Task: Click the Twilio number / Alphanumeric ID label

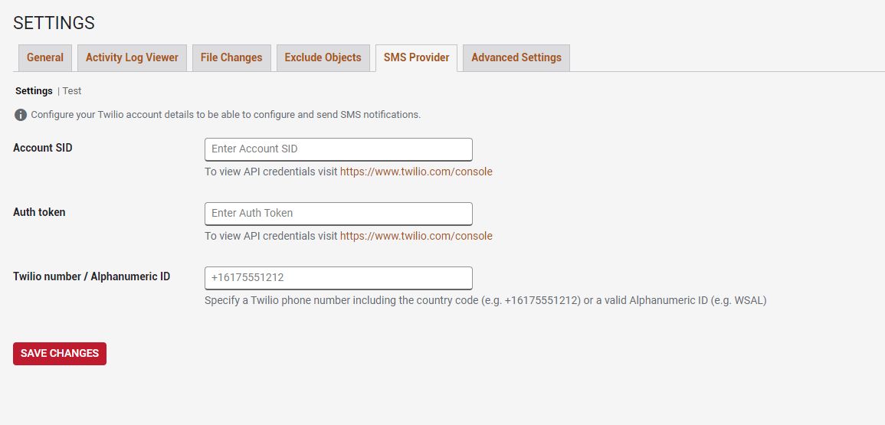Action: click(91, 276)
